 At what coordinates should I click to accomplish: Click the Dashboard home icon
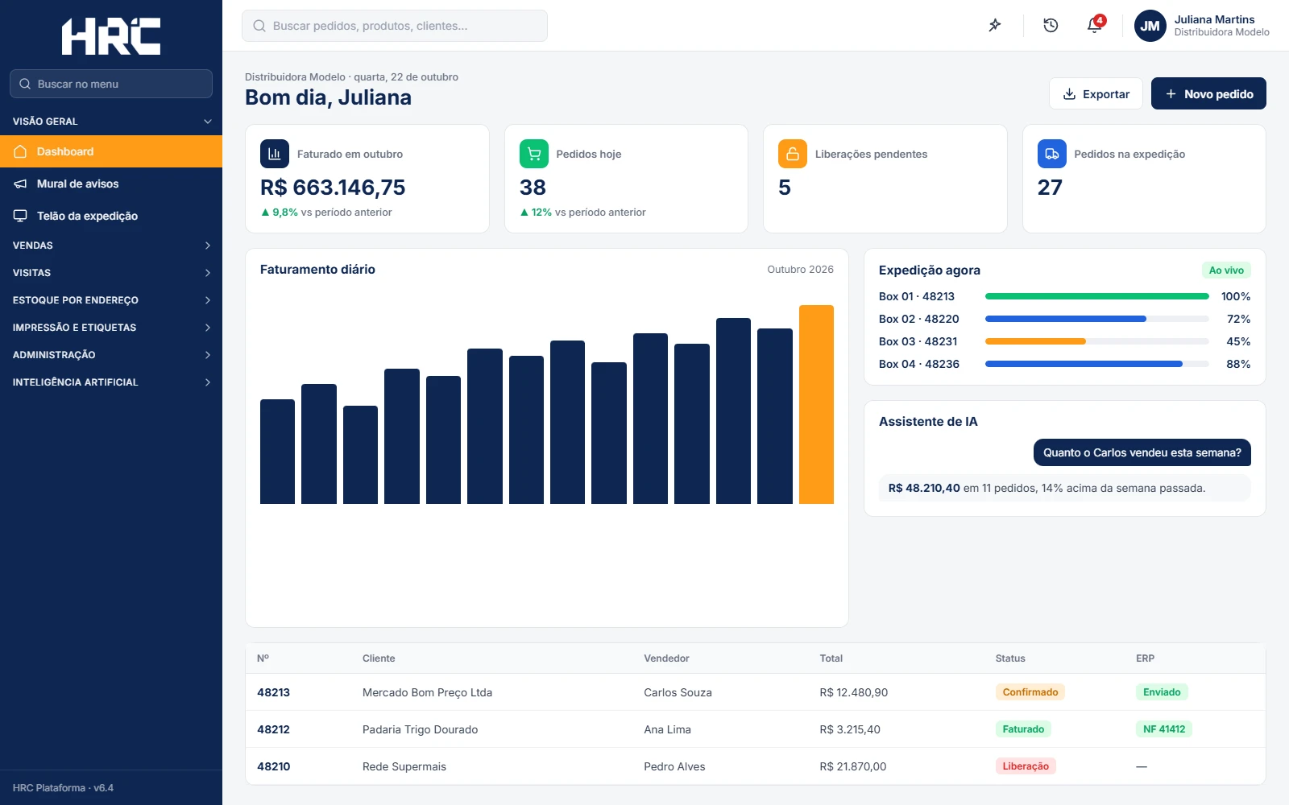click(21, 151)
